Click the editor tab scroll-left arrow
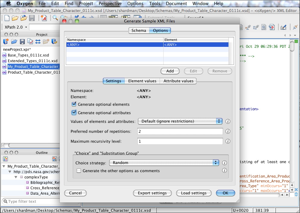 (x=285, y=35)
